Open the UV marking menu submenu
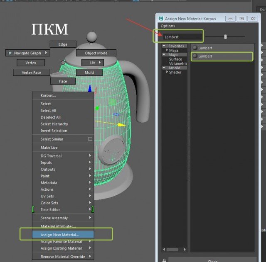266x262 pixels. pyautogui.click(x=92, y=63)
